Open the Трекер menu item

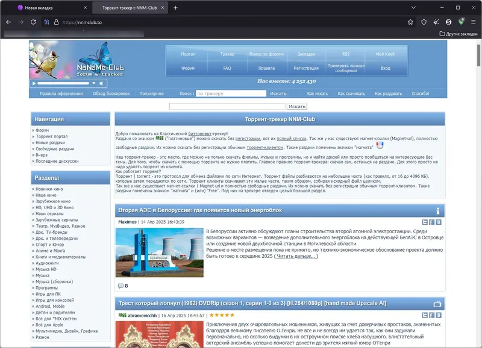coord(227,54)
